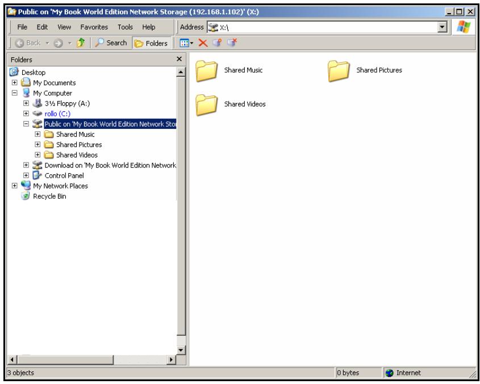Open the Views dropdown icon
This screenshot has width=480, height=384.
(186, 43)
